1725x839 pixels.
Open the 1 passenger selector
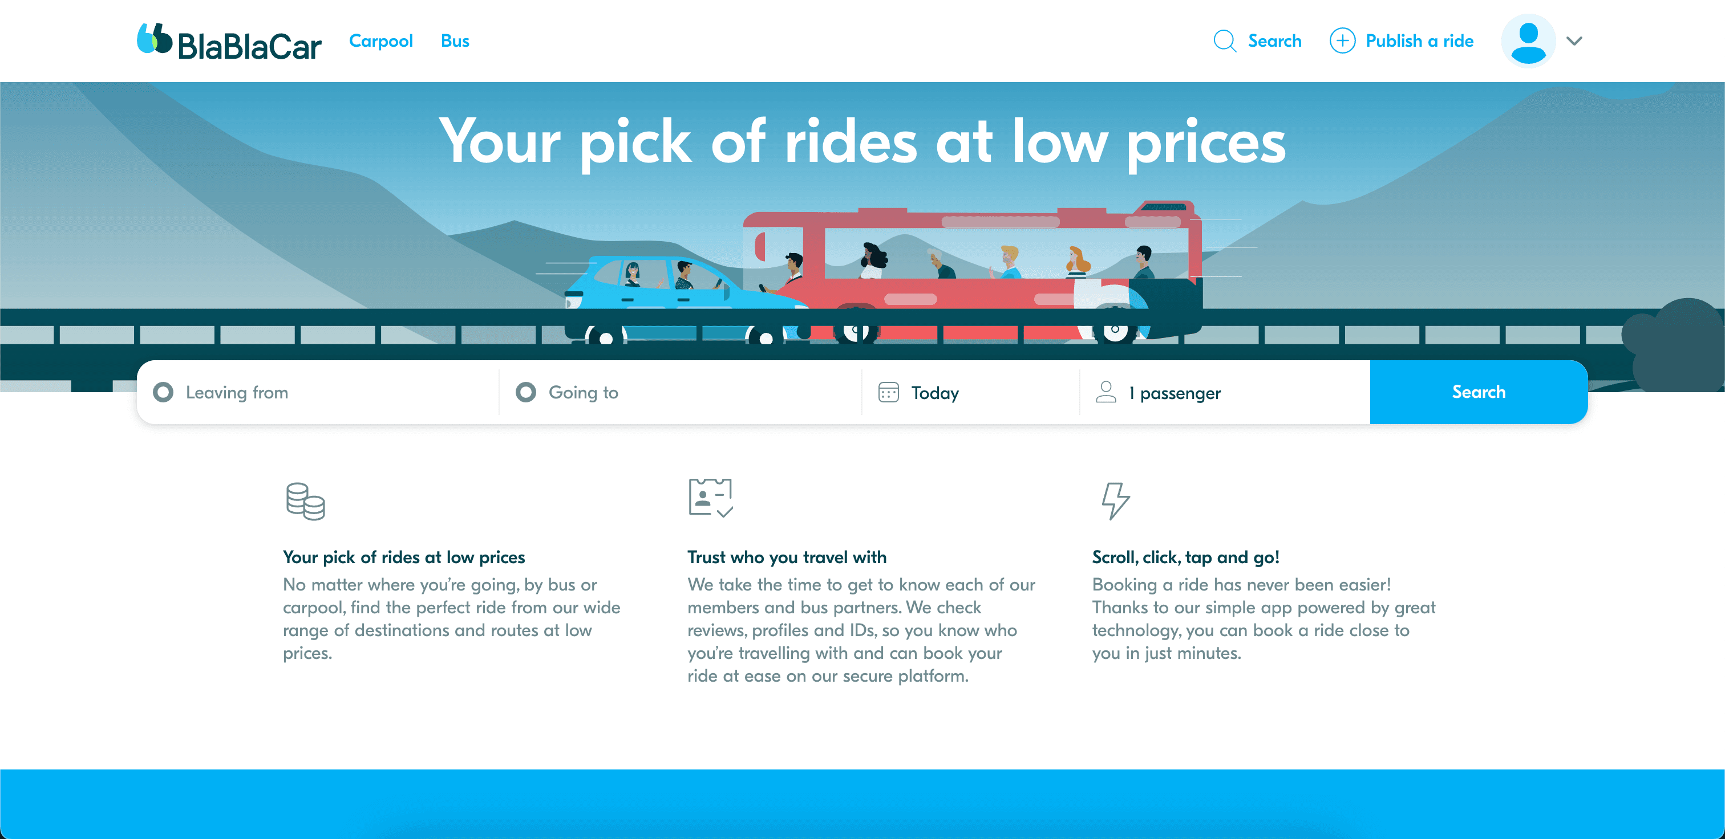(x=1180, y=393)
